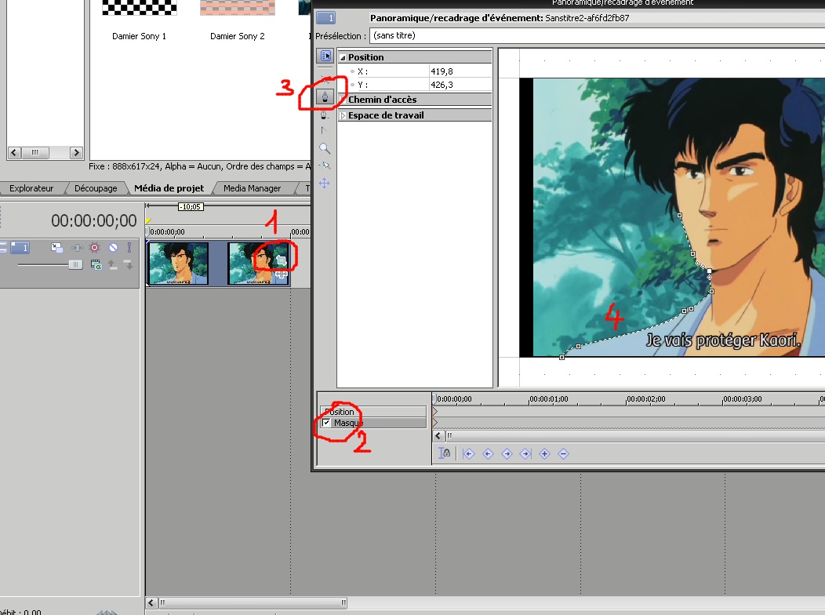Collapse the Position section
The width and height of the screenshot is (825, 615).
343,57
